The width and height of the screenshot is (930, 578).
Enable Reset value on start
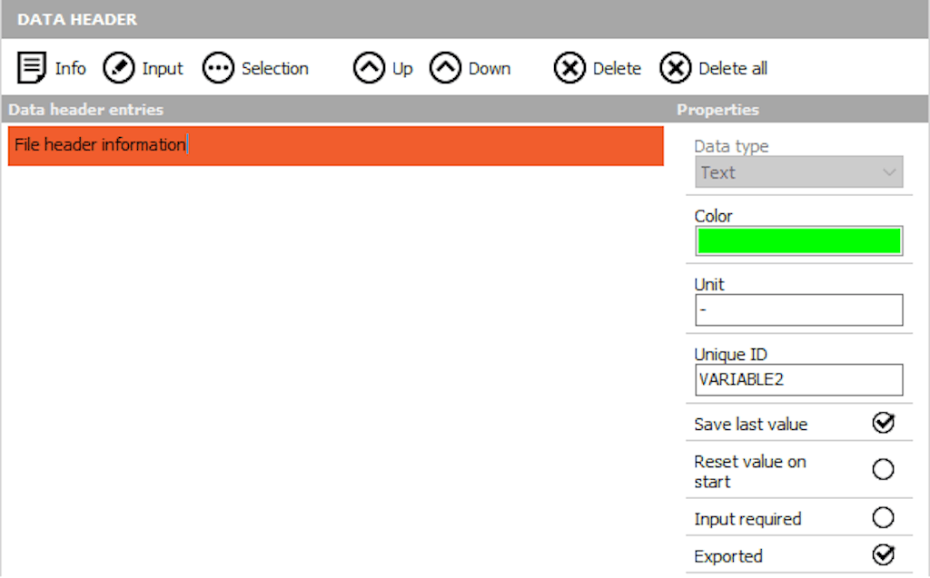point(883,469)
